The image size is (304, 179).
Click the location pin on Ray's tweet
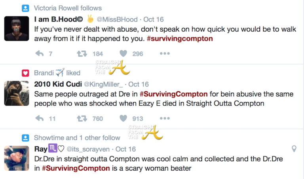click(x=294, y=149)
